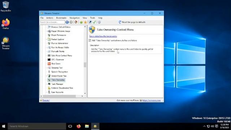Click the Switch Power Plan tree icon
The height and width of the screenshot is (130, 231).
49,76
